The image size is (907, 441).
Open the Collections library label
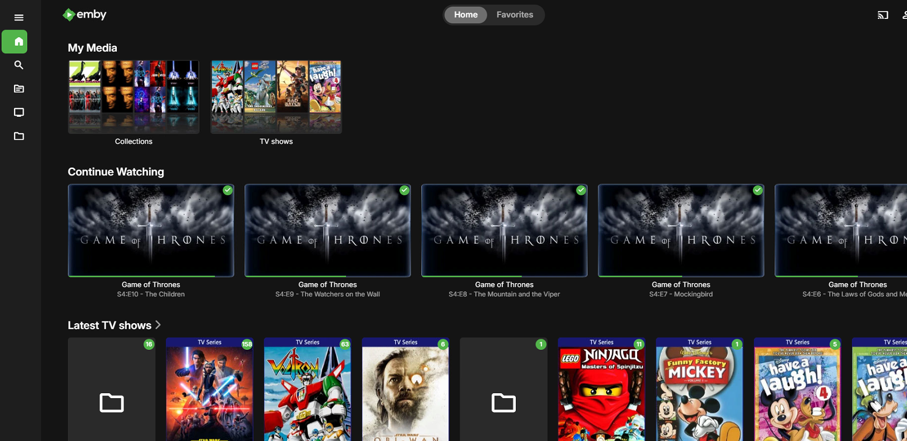[134, 141]
